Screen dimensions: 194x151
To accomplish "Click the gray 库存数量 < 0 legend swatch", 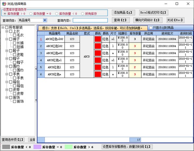I will tap(6, 147).
